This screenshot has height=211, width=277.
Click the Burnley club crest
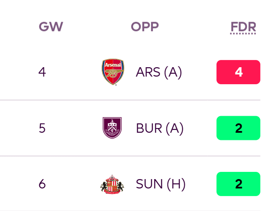[x=113, y=128]
